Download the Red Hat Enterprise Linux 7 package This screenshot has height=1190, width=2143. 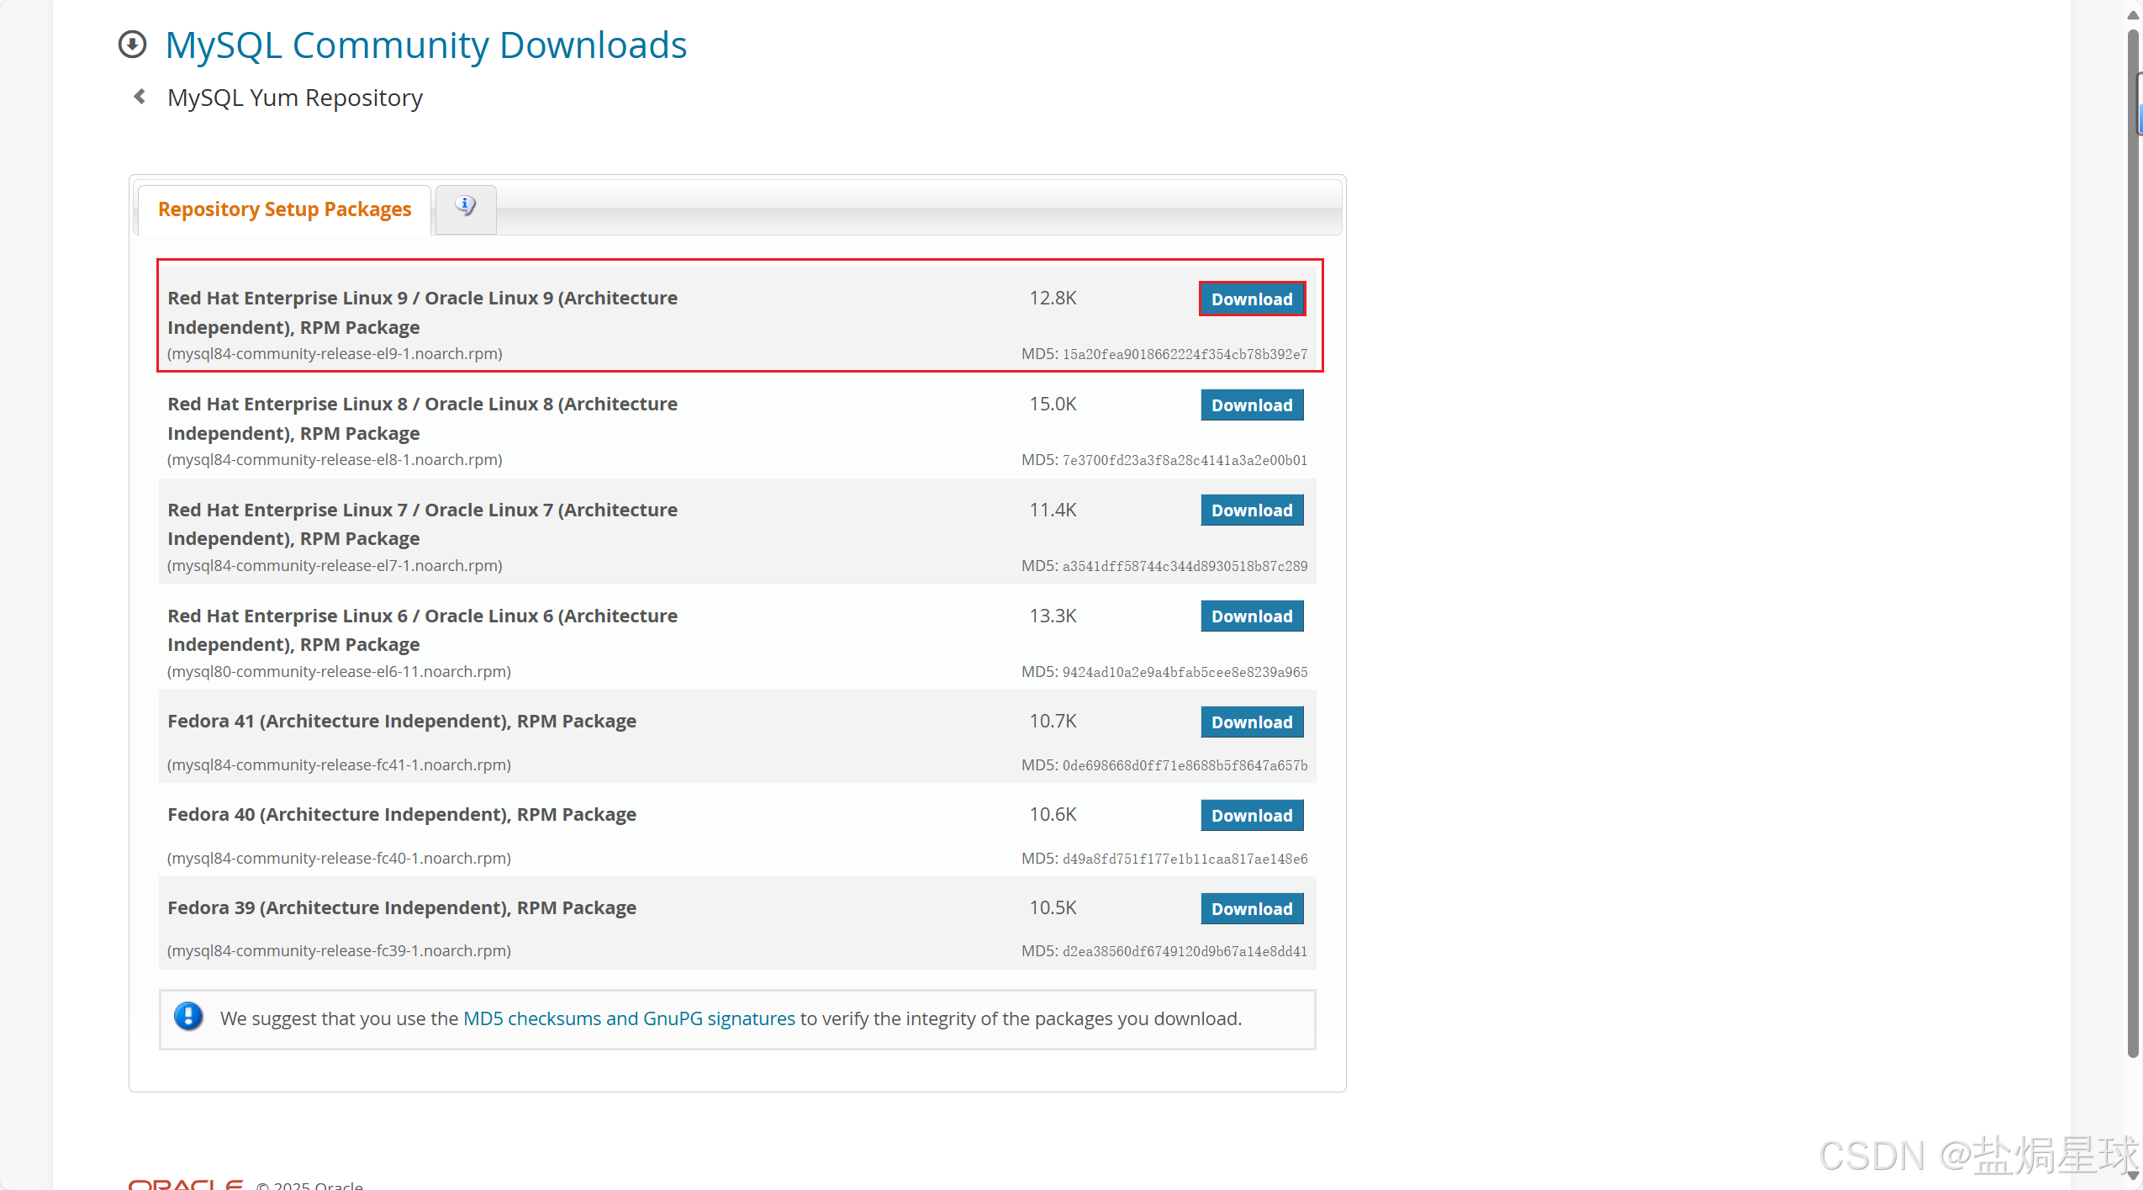pos(1252,510)
